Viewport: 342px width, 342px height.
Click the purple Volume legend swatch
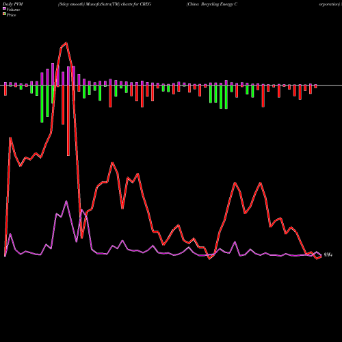pyautogui.click(x=4, y=8)
